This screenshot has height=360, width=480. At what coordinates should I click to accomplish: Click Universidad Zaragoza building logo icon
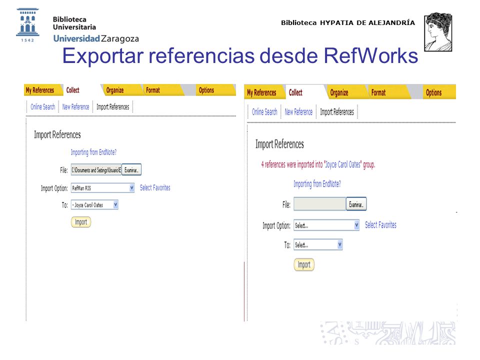coord(27,25)
